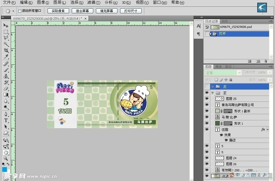Open the 文件(F) menu
Viewport: 275px width, 181px height.
pos(9,2)
